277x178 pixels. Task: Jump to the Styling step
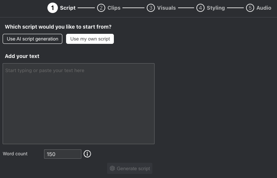(216, 8)
